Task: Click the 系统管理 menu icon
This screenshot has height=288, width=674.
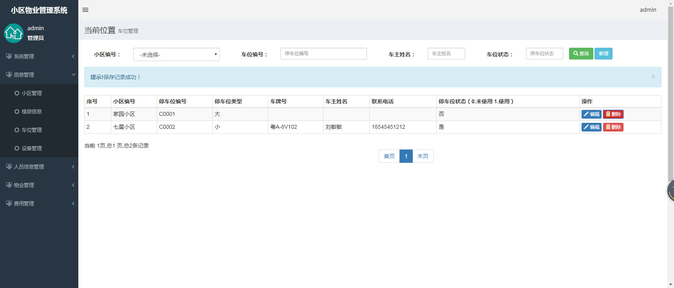Action: tap(9, 56)
